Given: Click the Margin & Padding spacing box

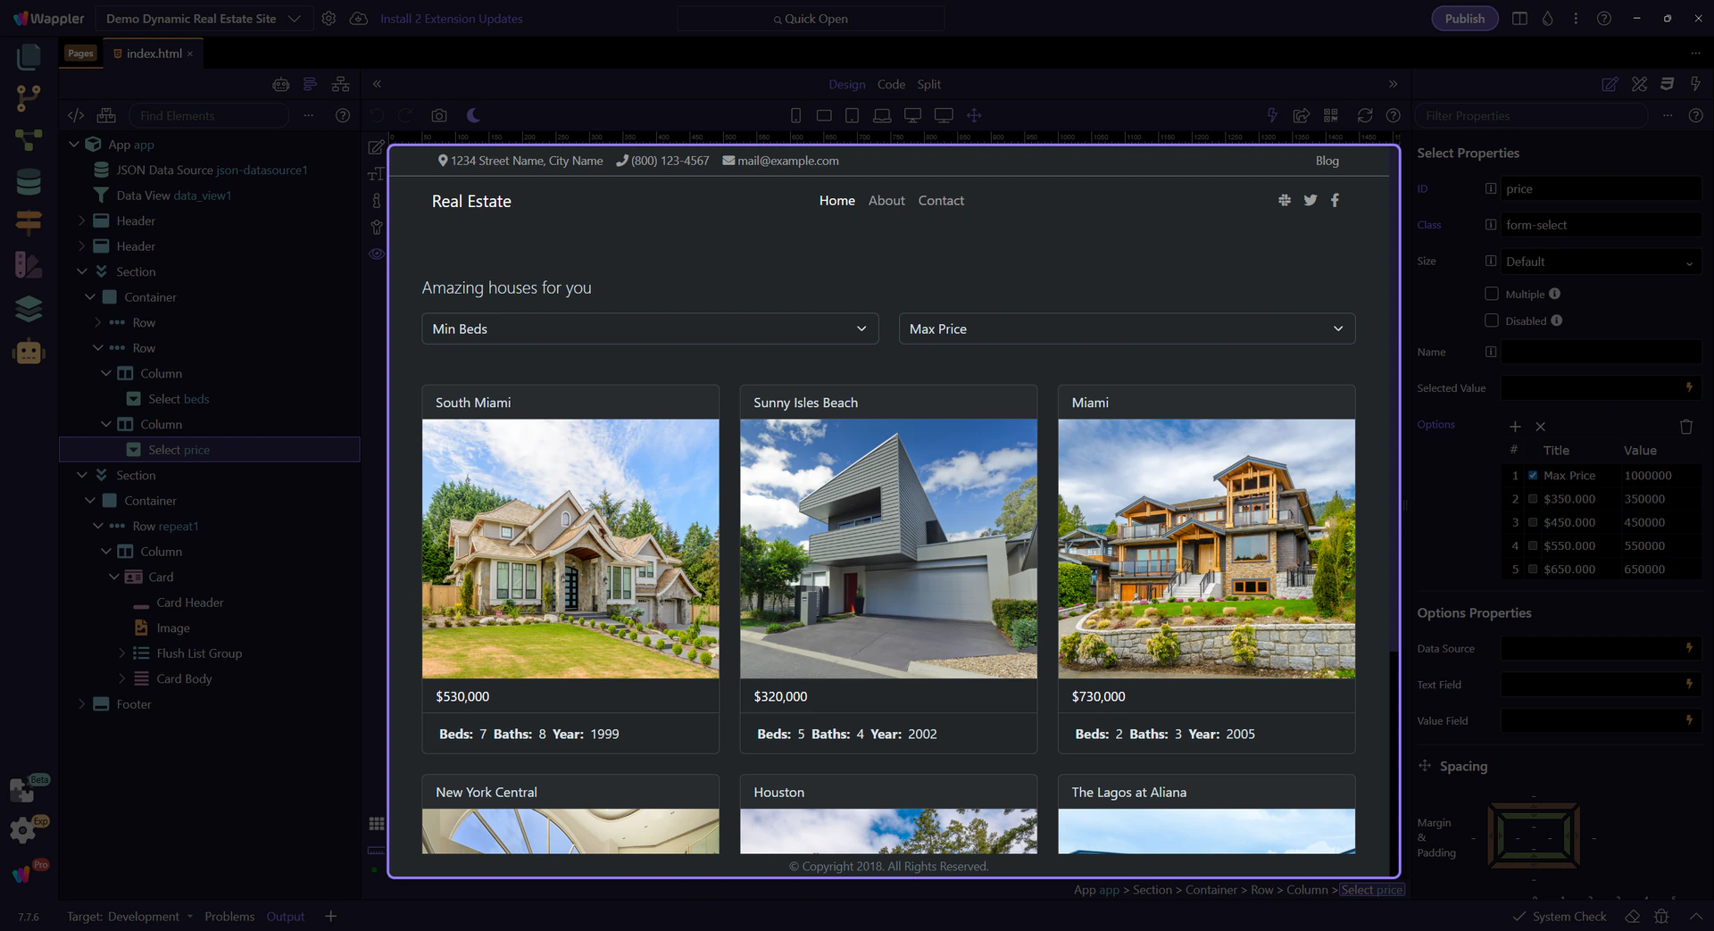Looking at the screenshot, I should 1534,836.
